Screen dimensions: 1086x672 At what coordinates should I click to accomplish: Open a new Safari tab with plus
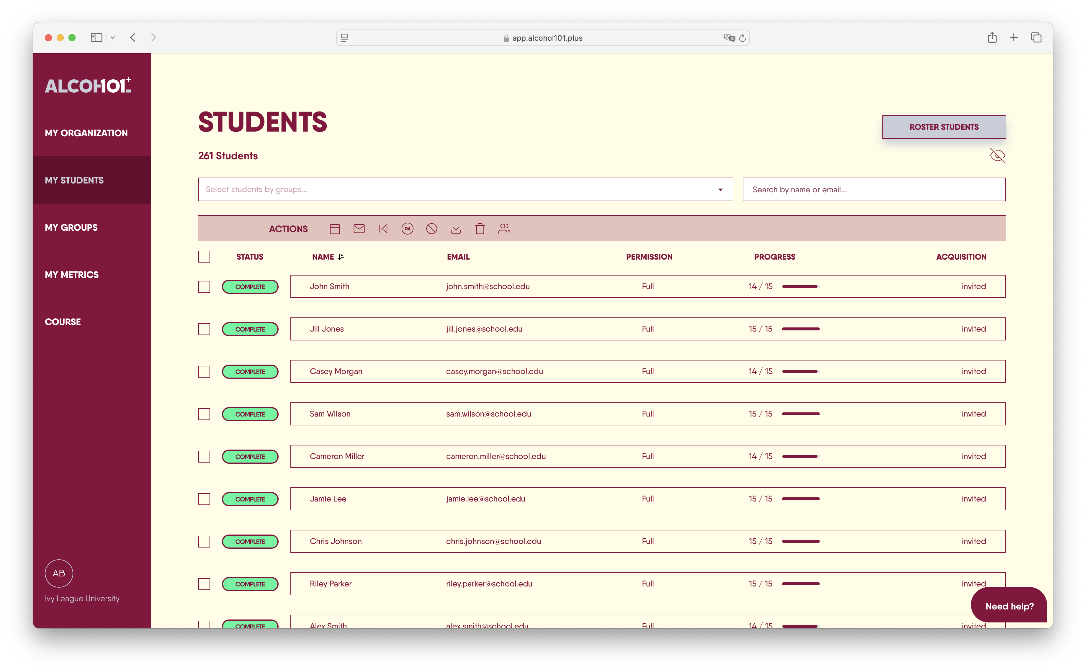pos(1013,37)
